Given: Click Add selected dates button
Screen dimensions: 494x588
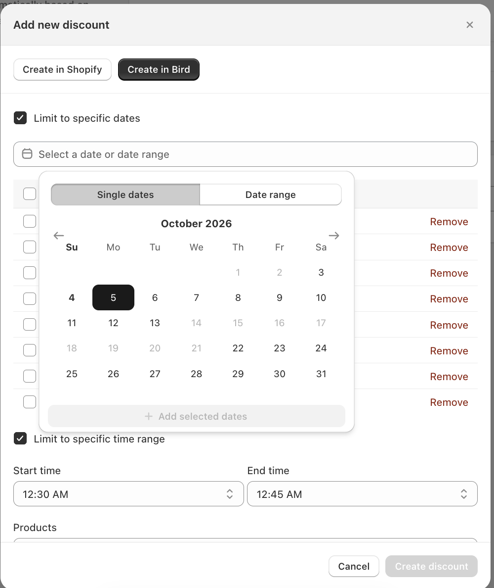Looking at the screenshot, I should pyautogui.click(x=197, y=416).
